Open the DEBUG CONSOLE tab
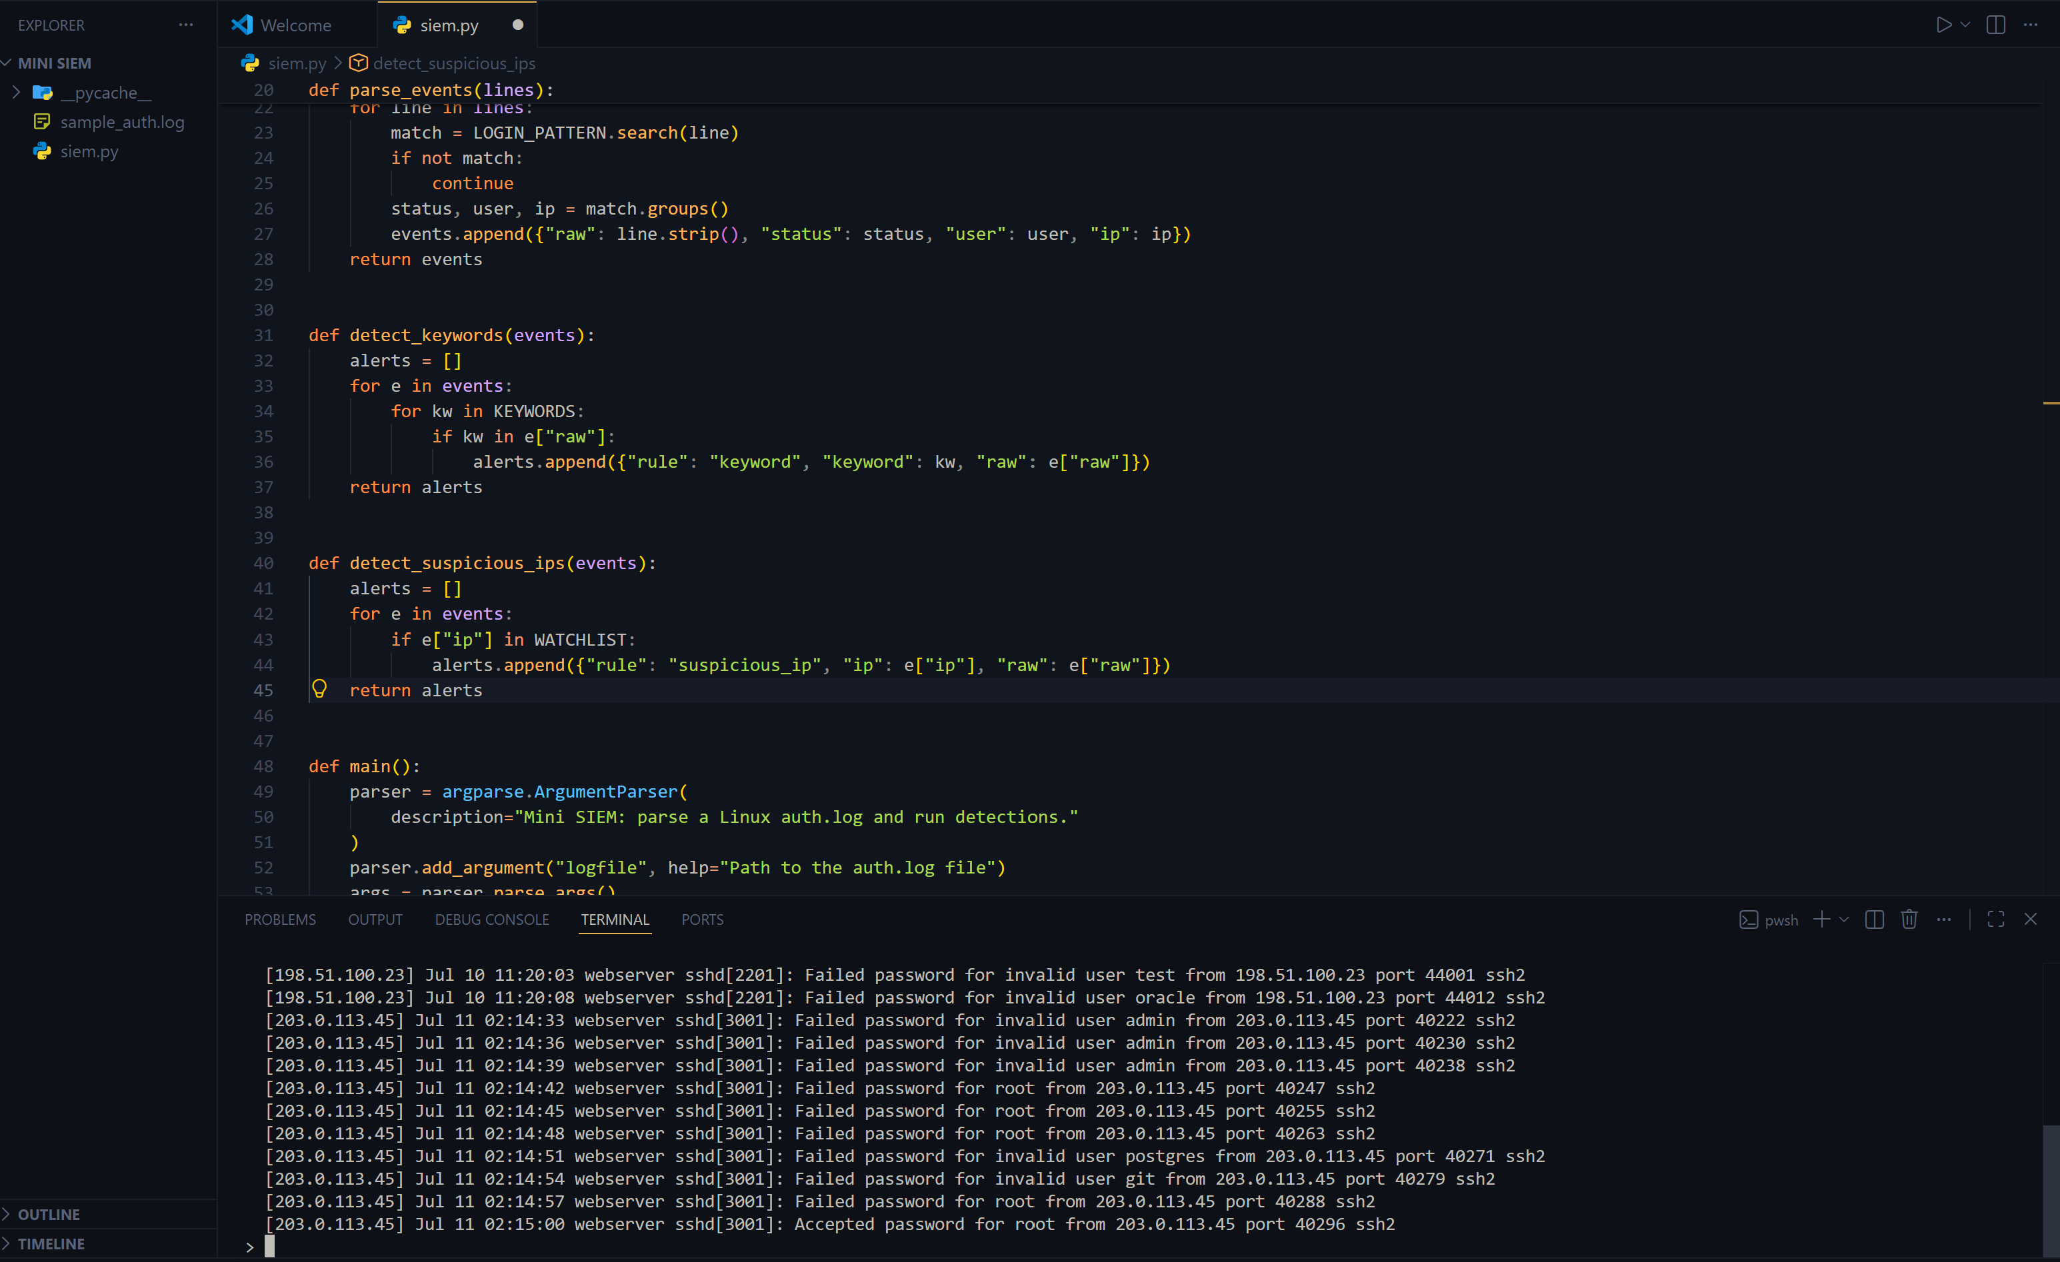Viewport: 2060px width, 1262px height. (x=491, y=920)
